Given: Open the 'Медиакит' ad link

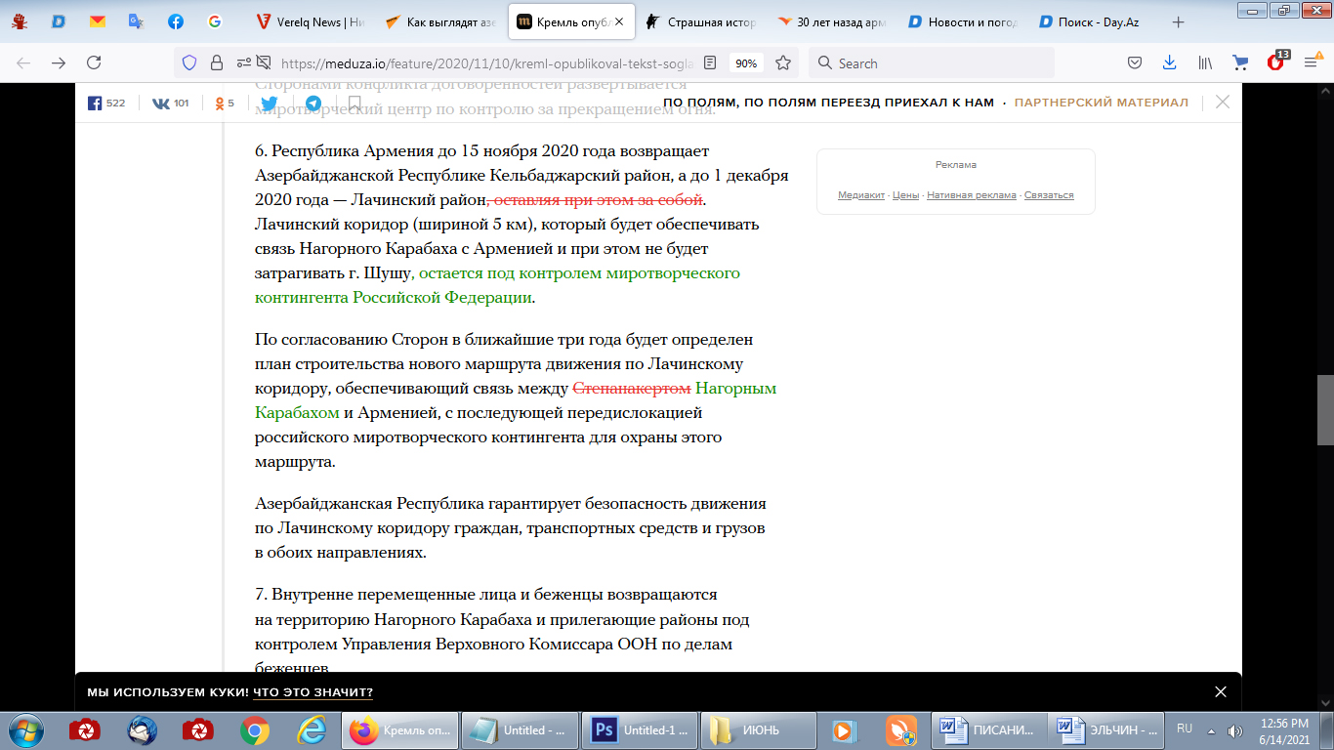Looking at the screenshot, I should (x=860, y=195).
